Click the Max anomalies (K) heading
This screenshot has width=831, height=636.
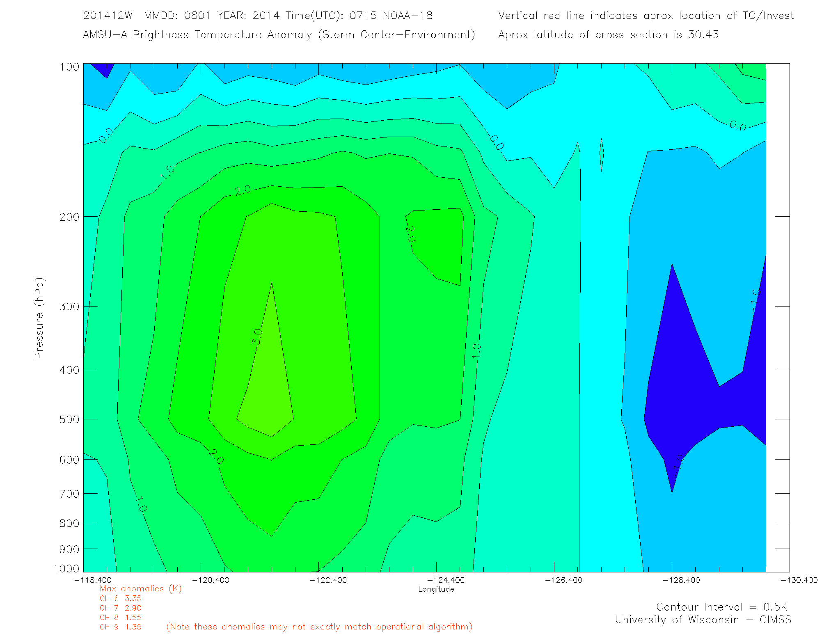coord(140,589)
